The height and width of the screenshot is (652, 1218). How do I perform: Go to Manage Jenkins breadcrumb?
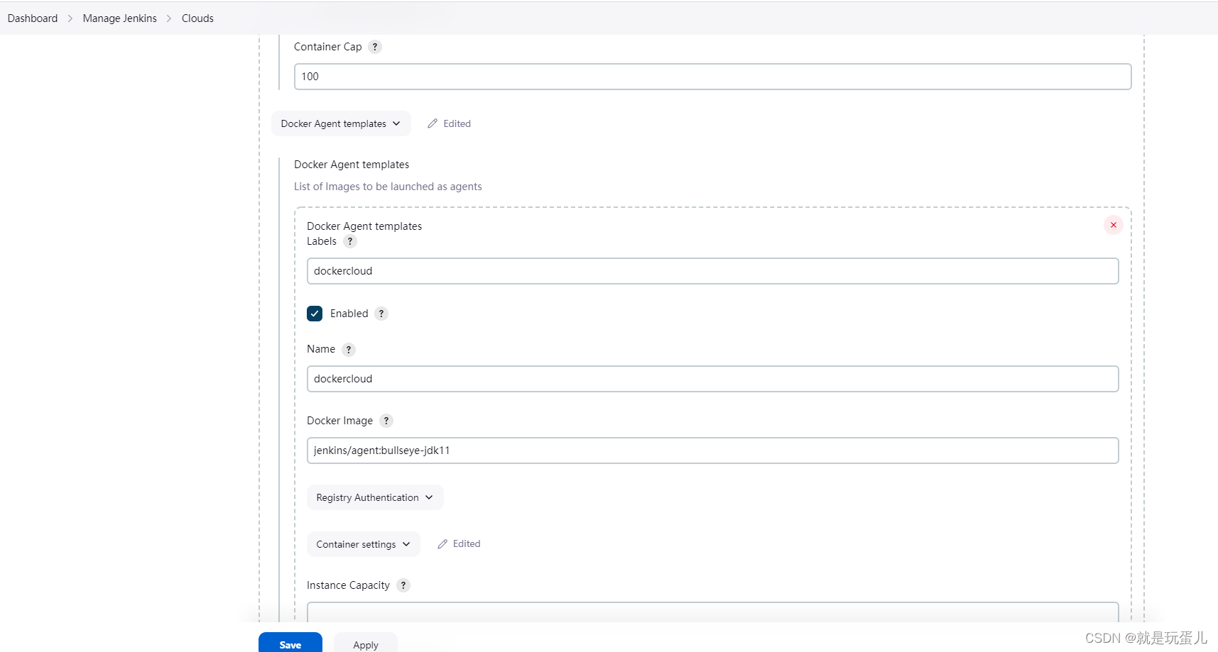pos(120,18)
